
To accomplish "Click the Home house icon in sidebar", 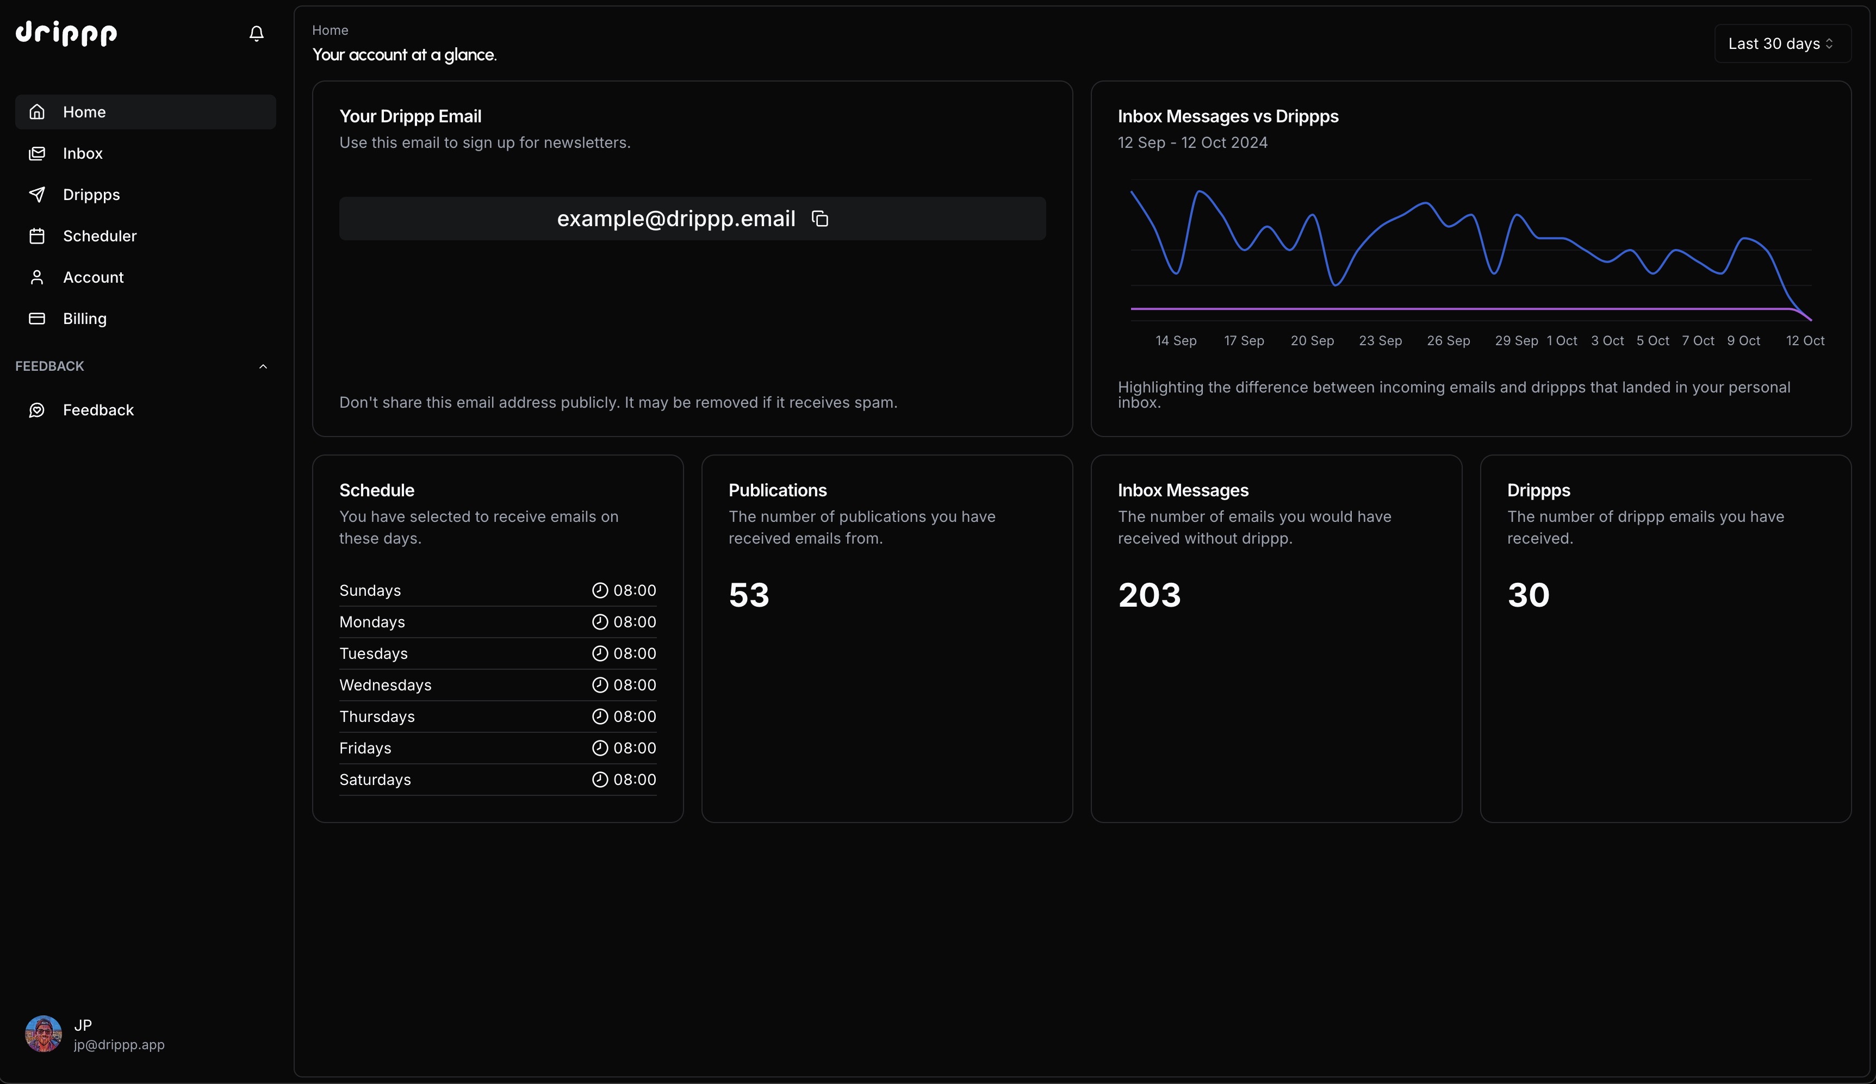I will point(36,111).
